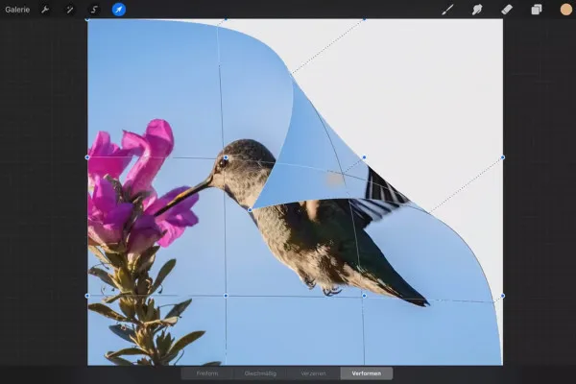Click warp node below the bird's feet
Image resolution: width=576 pixels, height=384 pixels.
click(x=364, y=296)
